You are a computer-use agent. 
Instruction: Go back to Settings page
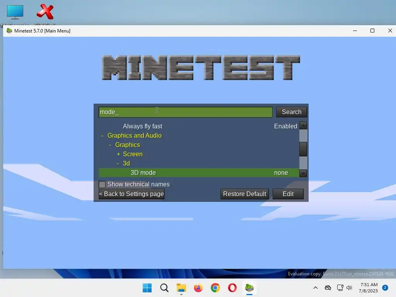tap(131, 194)
